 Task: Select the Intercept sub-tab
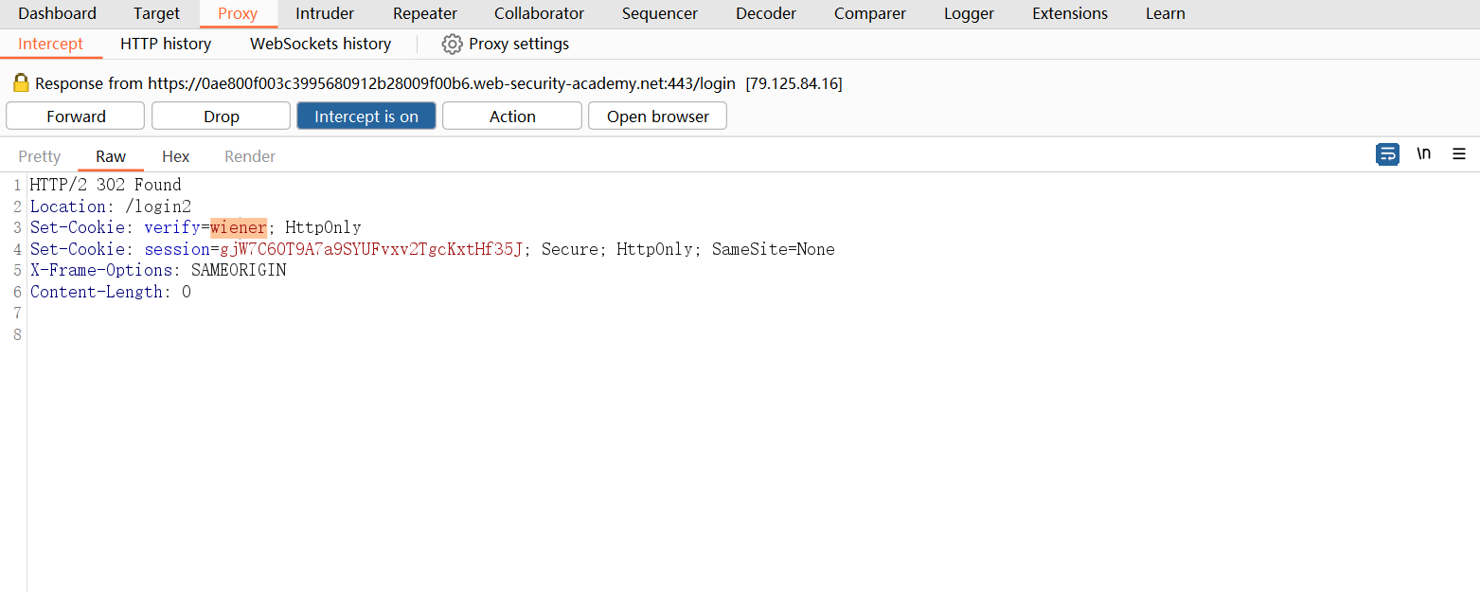(50, 44)
